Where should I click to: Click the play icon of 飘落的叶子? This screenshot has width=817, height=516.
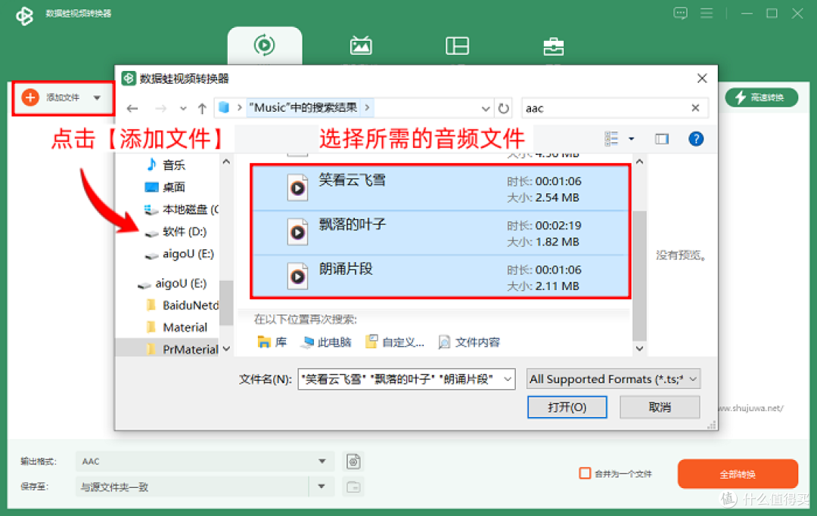click(297, 232)
